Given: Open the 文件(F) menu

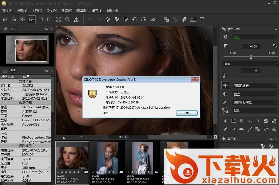Looking at the screenshot, I should 7,11.
